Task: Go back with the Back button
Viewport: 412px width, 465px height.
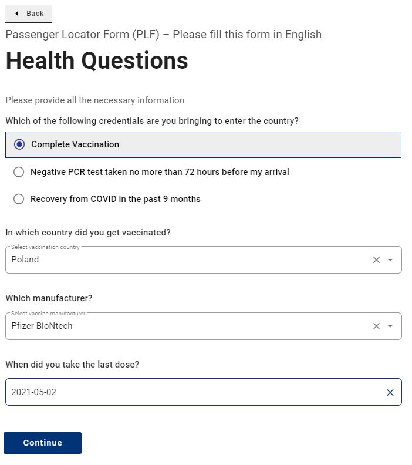Action: (29, 14)
